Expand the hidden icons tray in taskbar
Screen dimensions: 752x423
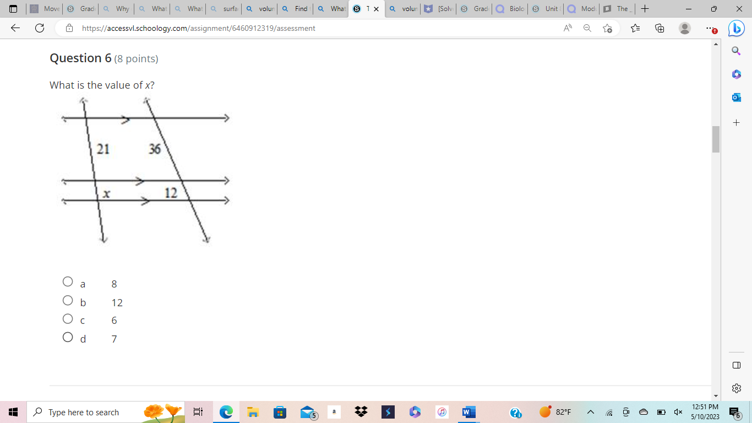pos(591,412)
